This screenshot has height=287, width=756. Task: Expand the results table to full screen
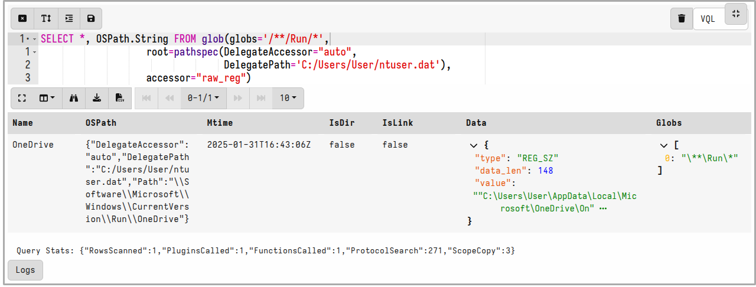[x=22, y=98]
